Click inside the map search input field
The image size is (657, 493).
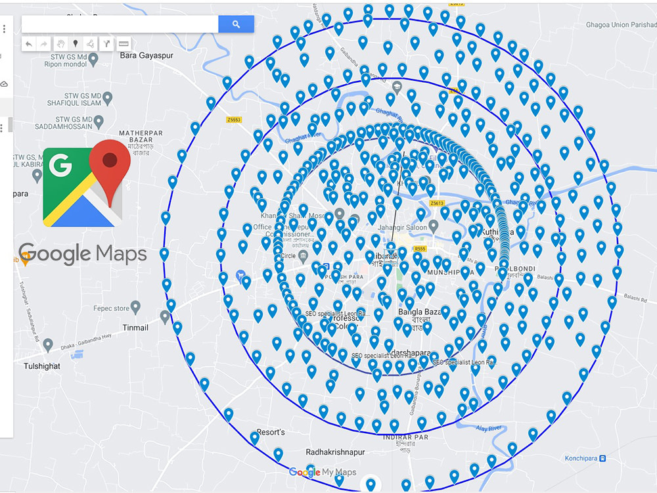(x=118, y=24)
